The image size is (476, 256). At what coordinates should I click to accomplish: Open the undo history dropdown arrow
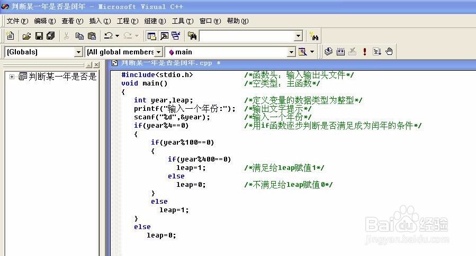(117, 36)
